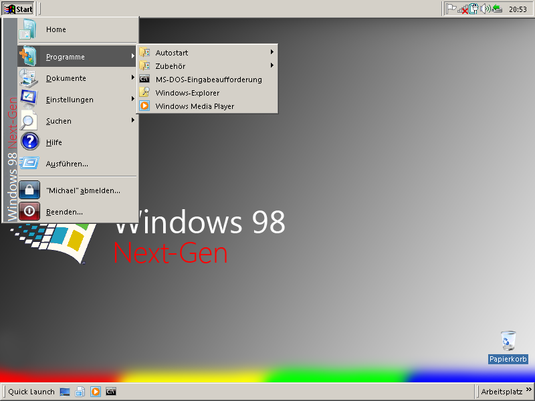Click the Start button
The height and width of the screenshot is (401, 535).
pyautogui.click(x=19, y=9)
